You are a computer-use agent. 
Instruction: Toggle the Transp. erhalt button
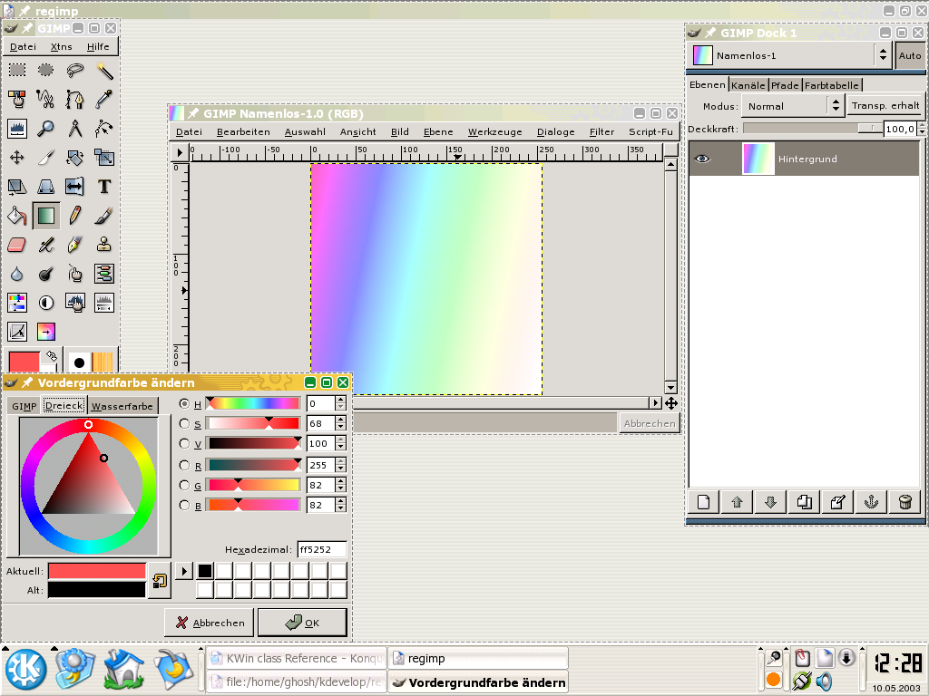pos(885,106)
